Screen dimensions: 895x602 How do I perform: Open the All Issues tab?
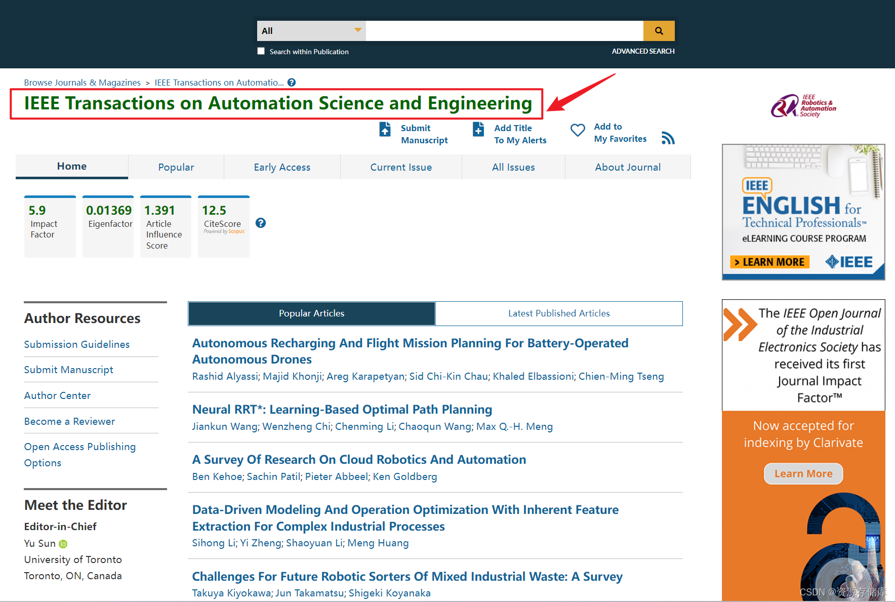(x=513, y=167)
